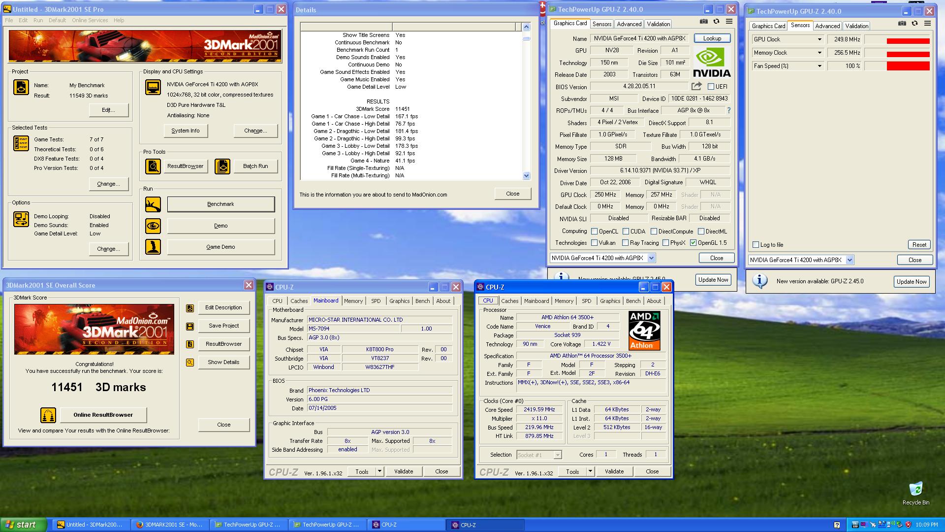Image resolution: width=945 pixels, height=532 pixels.
Task: Take GPU-Z screenshot via camera icon, Graphics Card window
Action: tap(704, 22)
